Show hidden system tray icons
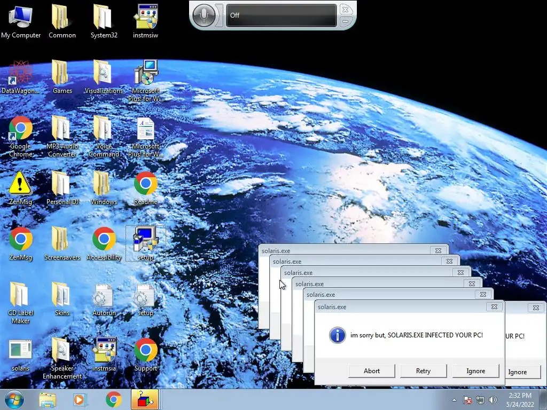547x410 pixels. [x=454, y=400]
